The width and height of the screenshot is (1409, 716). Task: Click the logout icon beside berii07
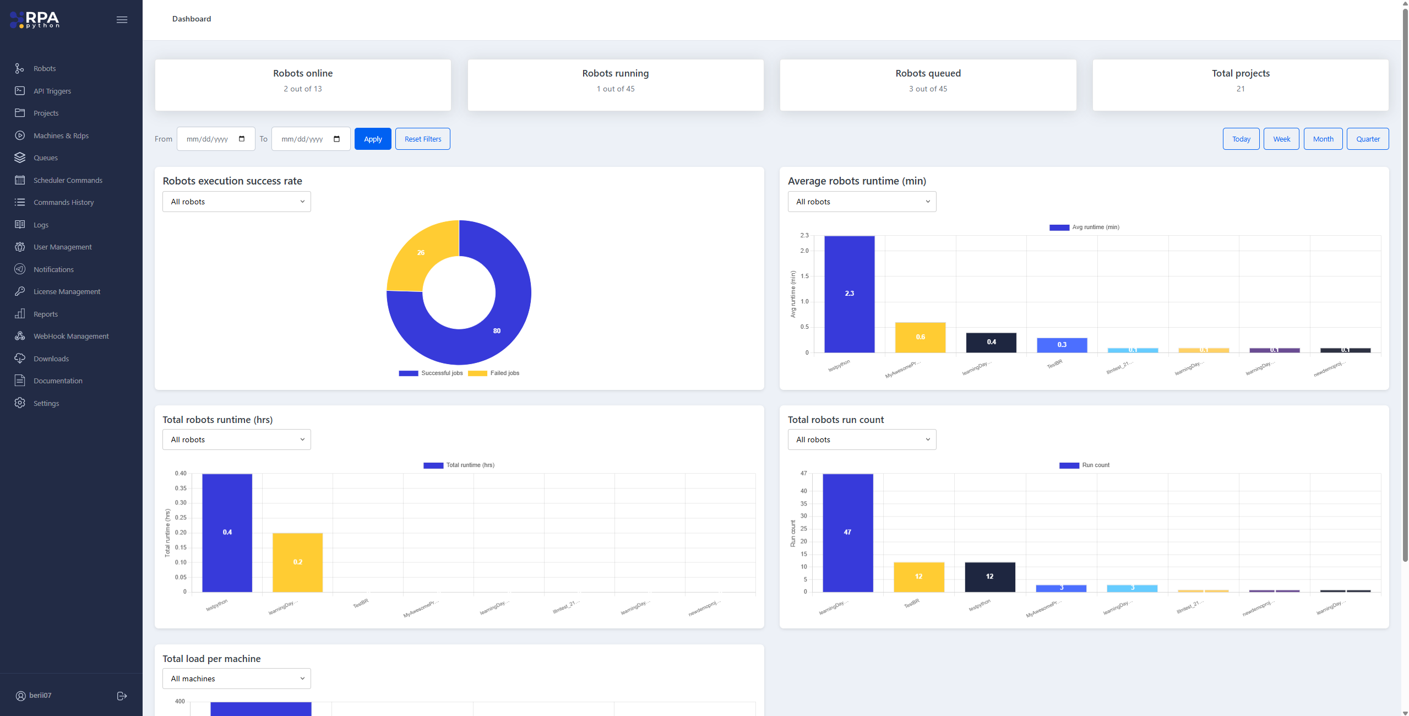(122, 696)
